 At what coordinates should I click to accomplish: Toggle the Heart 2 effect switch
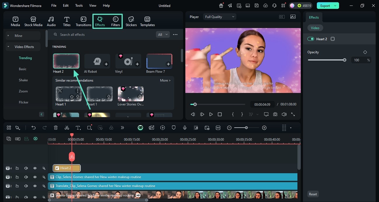pos(311,39)
